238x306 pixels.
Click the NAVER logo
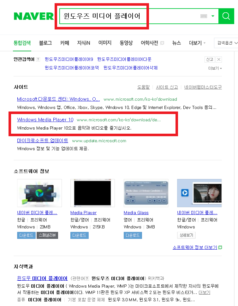pyautogui.click(x=34, y=16)
